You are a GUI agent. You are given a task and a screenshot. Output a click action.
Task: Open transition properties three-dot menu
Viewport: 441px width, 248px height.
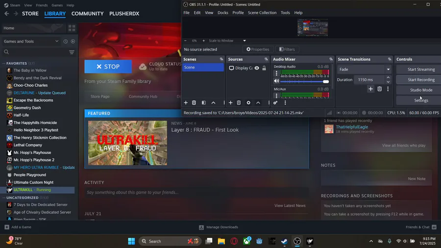click(x=388, y=89)
